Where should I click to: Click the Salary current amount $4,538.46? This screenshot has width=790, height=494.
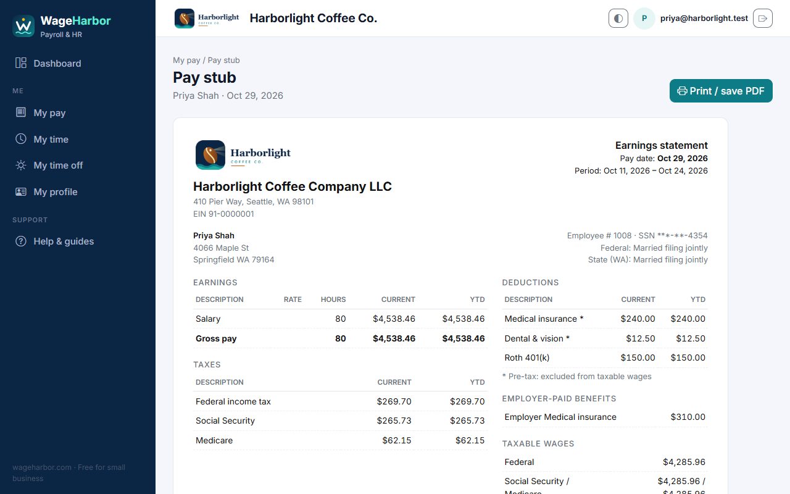point(394,319)
